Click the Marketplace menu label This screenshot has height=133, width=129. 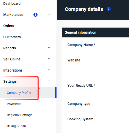(x=13, y=15)
